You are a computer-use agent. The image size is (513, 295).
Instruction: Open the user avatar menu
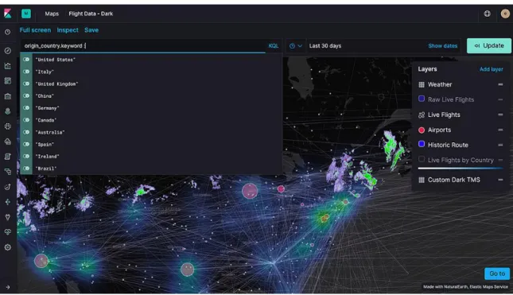pos(505,14)
